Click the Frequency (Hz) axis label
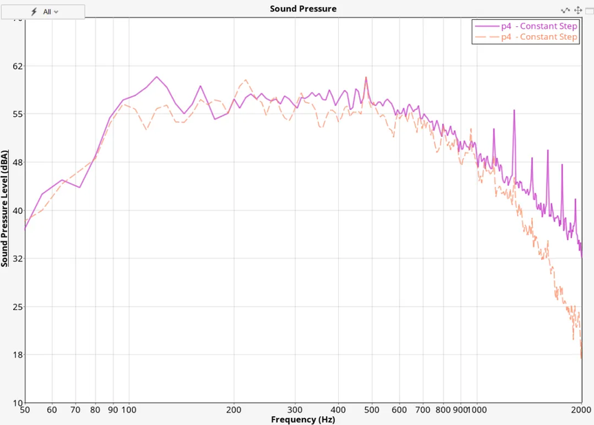This screenshot has width=594, height=425. (303, 419)
